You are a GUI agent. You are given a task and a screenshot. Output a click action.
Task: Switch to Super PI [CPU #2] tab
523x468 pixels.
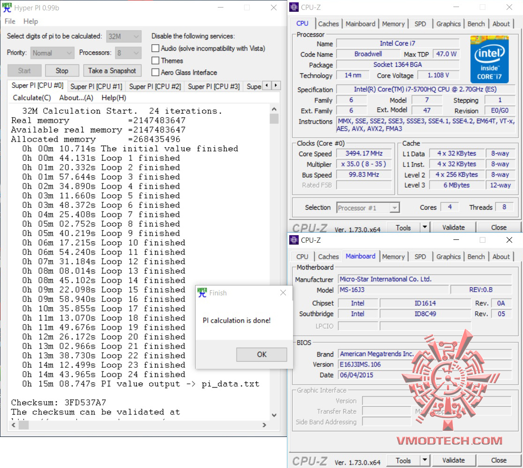tap(155, 87)
